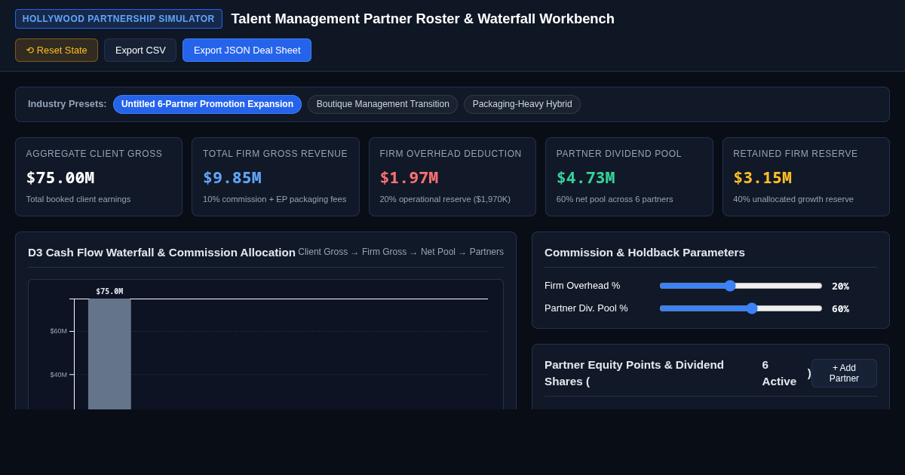Click the Commission & Holdback Parameters heading

tap(645, 253)
